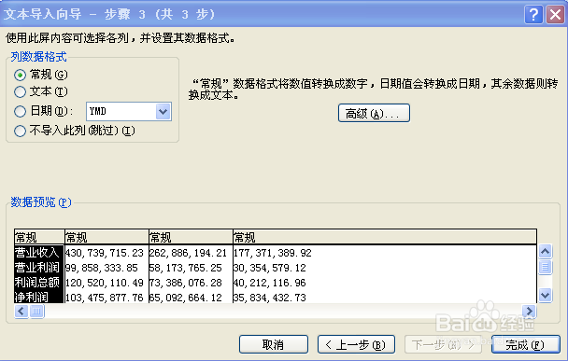Click the help question mark icon
The image size is (568, 361).
pos(533,15)
